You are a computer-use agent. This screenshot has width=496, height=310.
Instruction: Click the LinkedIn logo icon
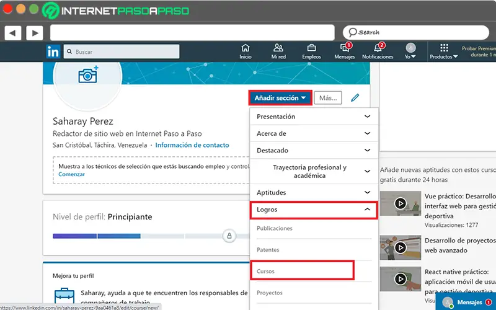pos(53,51)
